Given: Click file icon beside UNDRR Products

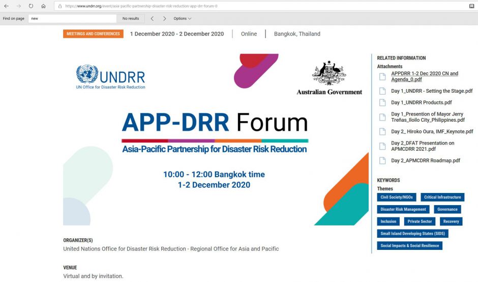Looking at the screenshot, I should 382,102.
